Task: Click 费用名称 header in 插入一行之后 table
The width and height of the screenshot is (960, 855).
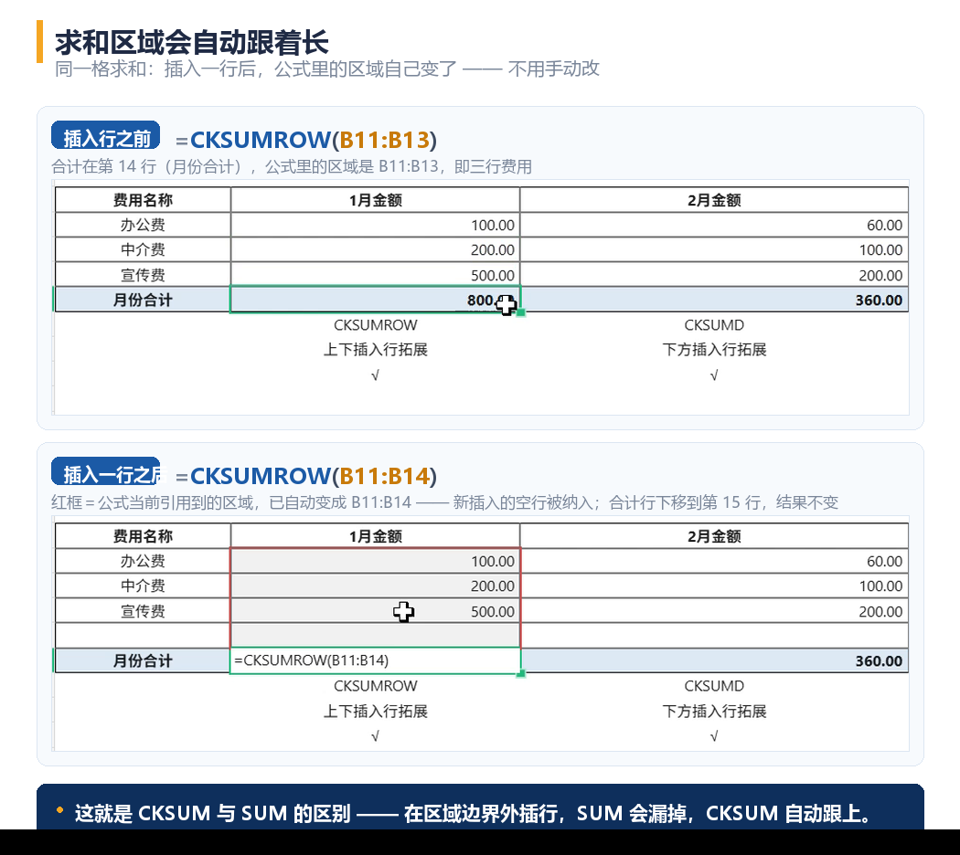Action: 143,536
